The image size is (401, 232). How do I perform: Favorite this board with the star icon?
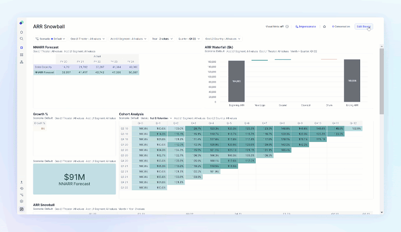324,26
